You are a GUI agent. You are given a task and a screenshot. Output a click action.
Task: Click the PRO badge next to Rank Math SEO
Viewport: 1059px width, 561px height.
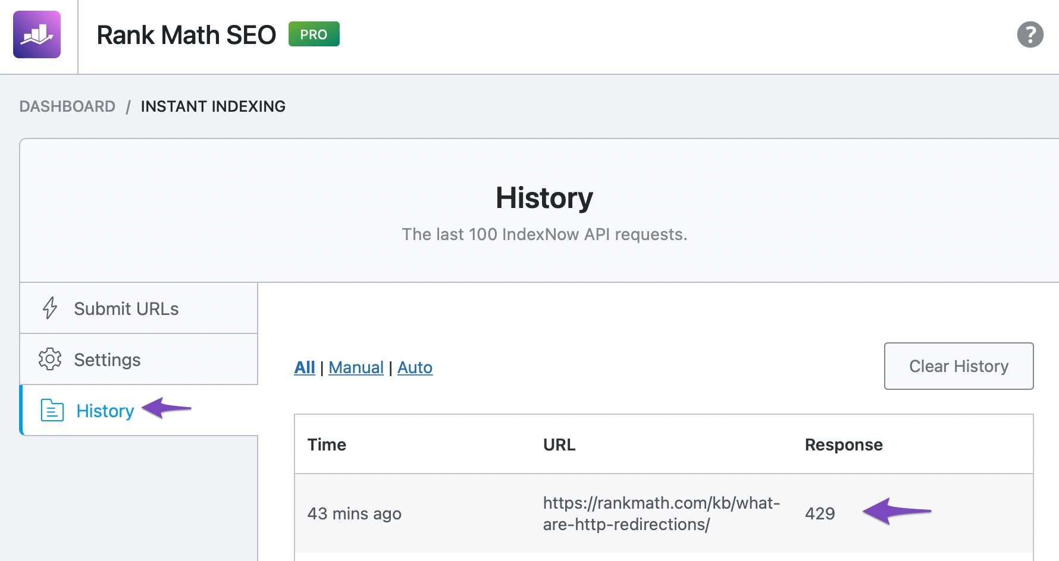[314, 34]
